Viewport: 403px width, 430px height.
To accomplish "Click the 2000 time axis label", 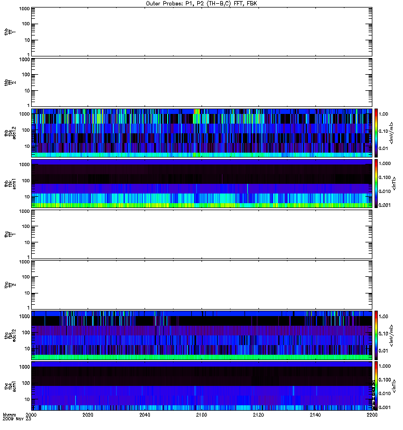I will pos(31,414).
